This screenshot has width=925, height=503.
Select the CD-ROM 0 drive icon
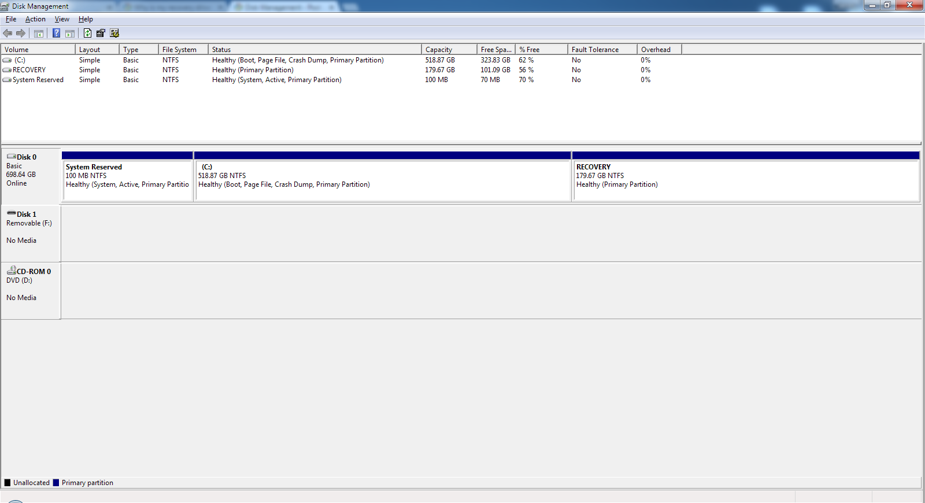coord(12,270)
